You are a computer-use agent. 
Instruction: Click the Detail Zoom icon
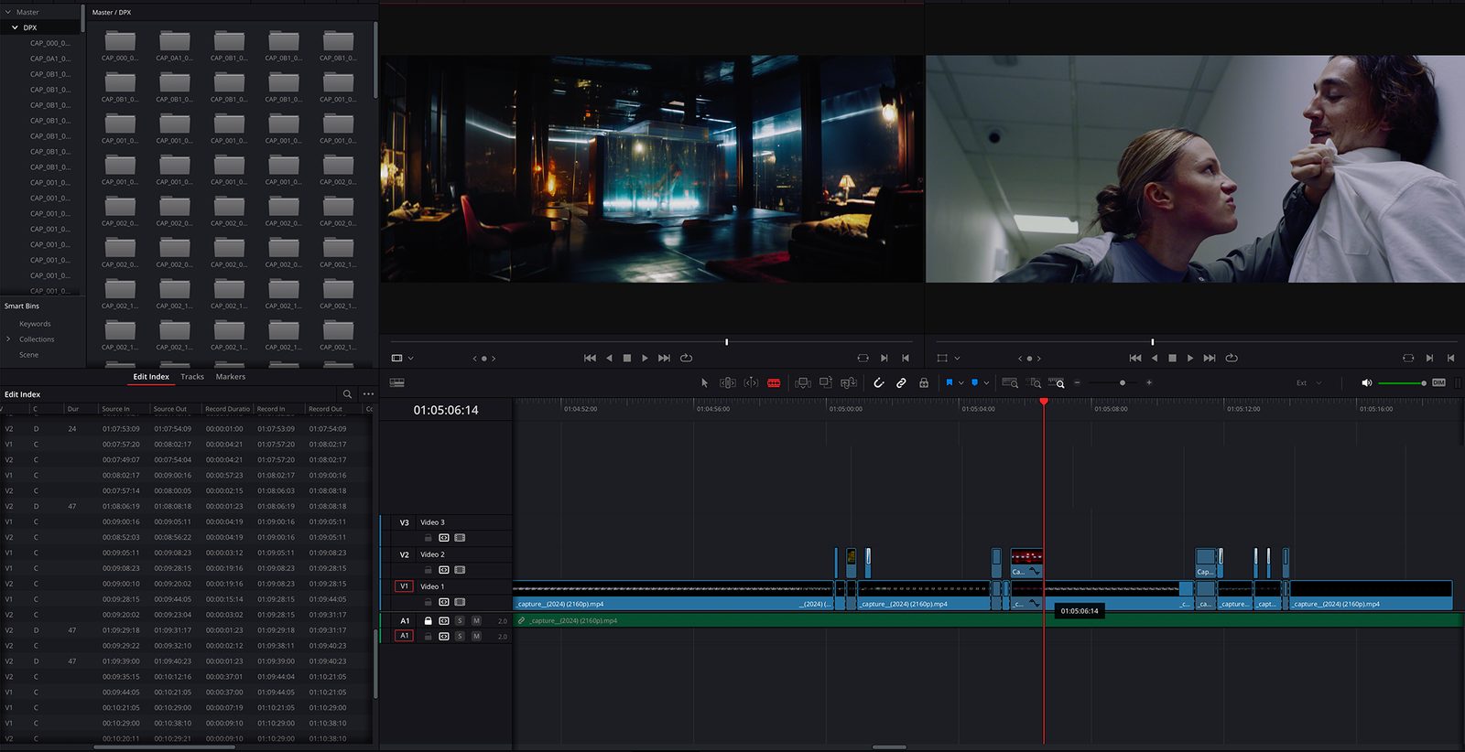tap(1034, 383)
